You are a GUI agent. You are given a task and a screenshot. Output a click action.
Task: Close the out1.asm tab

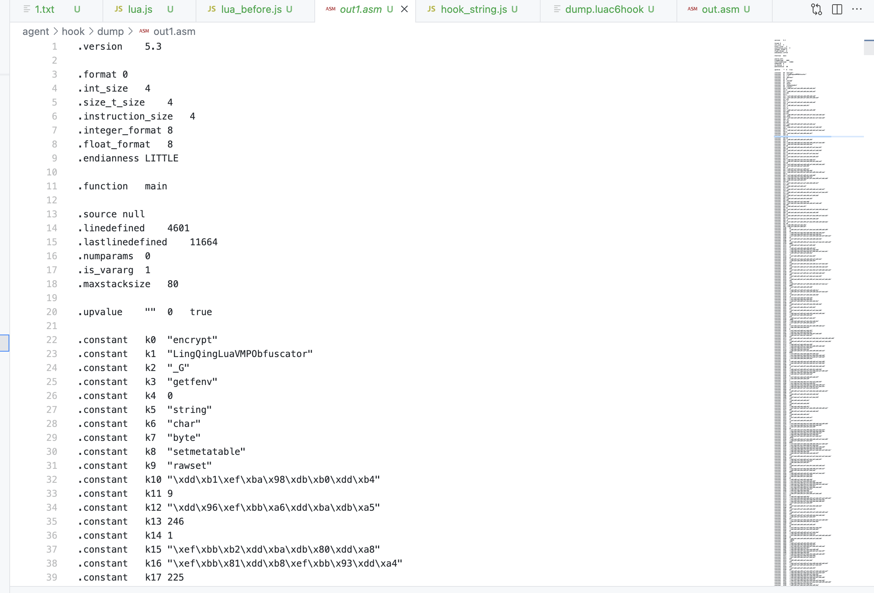pyautogui.click(x=404, y=9)
